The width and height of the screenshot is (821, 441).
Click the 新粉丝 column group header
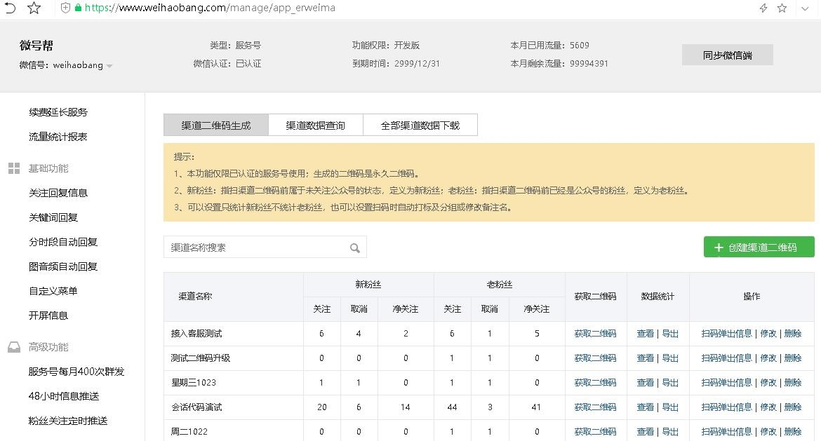click(x=368, y=284)
